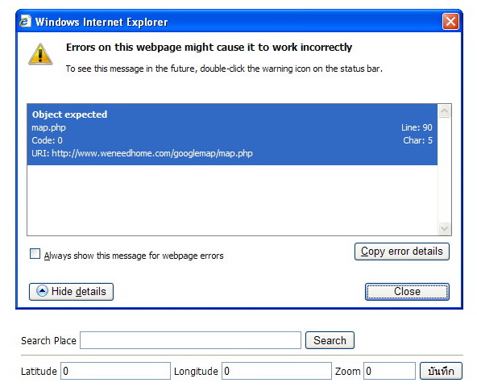Image resolution: width=477 pixels, height=391 pixels.
Task: Click the yellow warning triangle icon
Action: click(40, 54)
